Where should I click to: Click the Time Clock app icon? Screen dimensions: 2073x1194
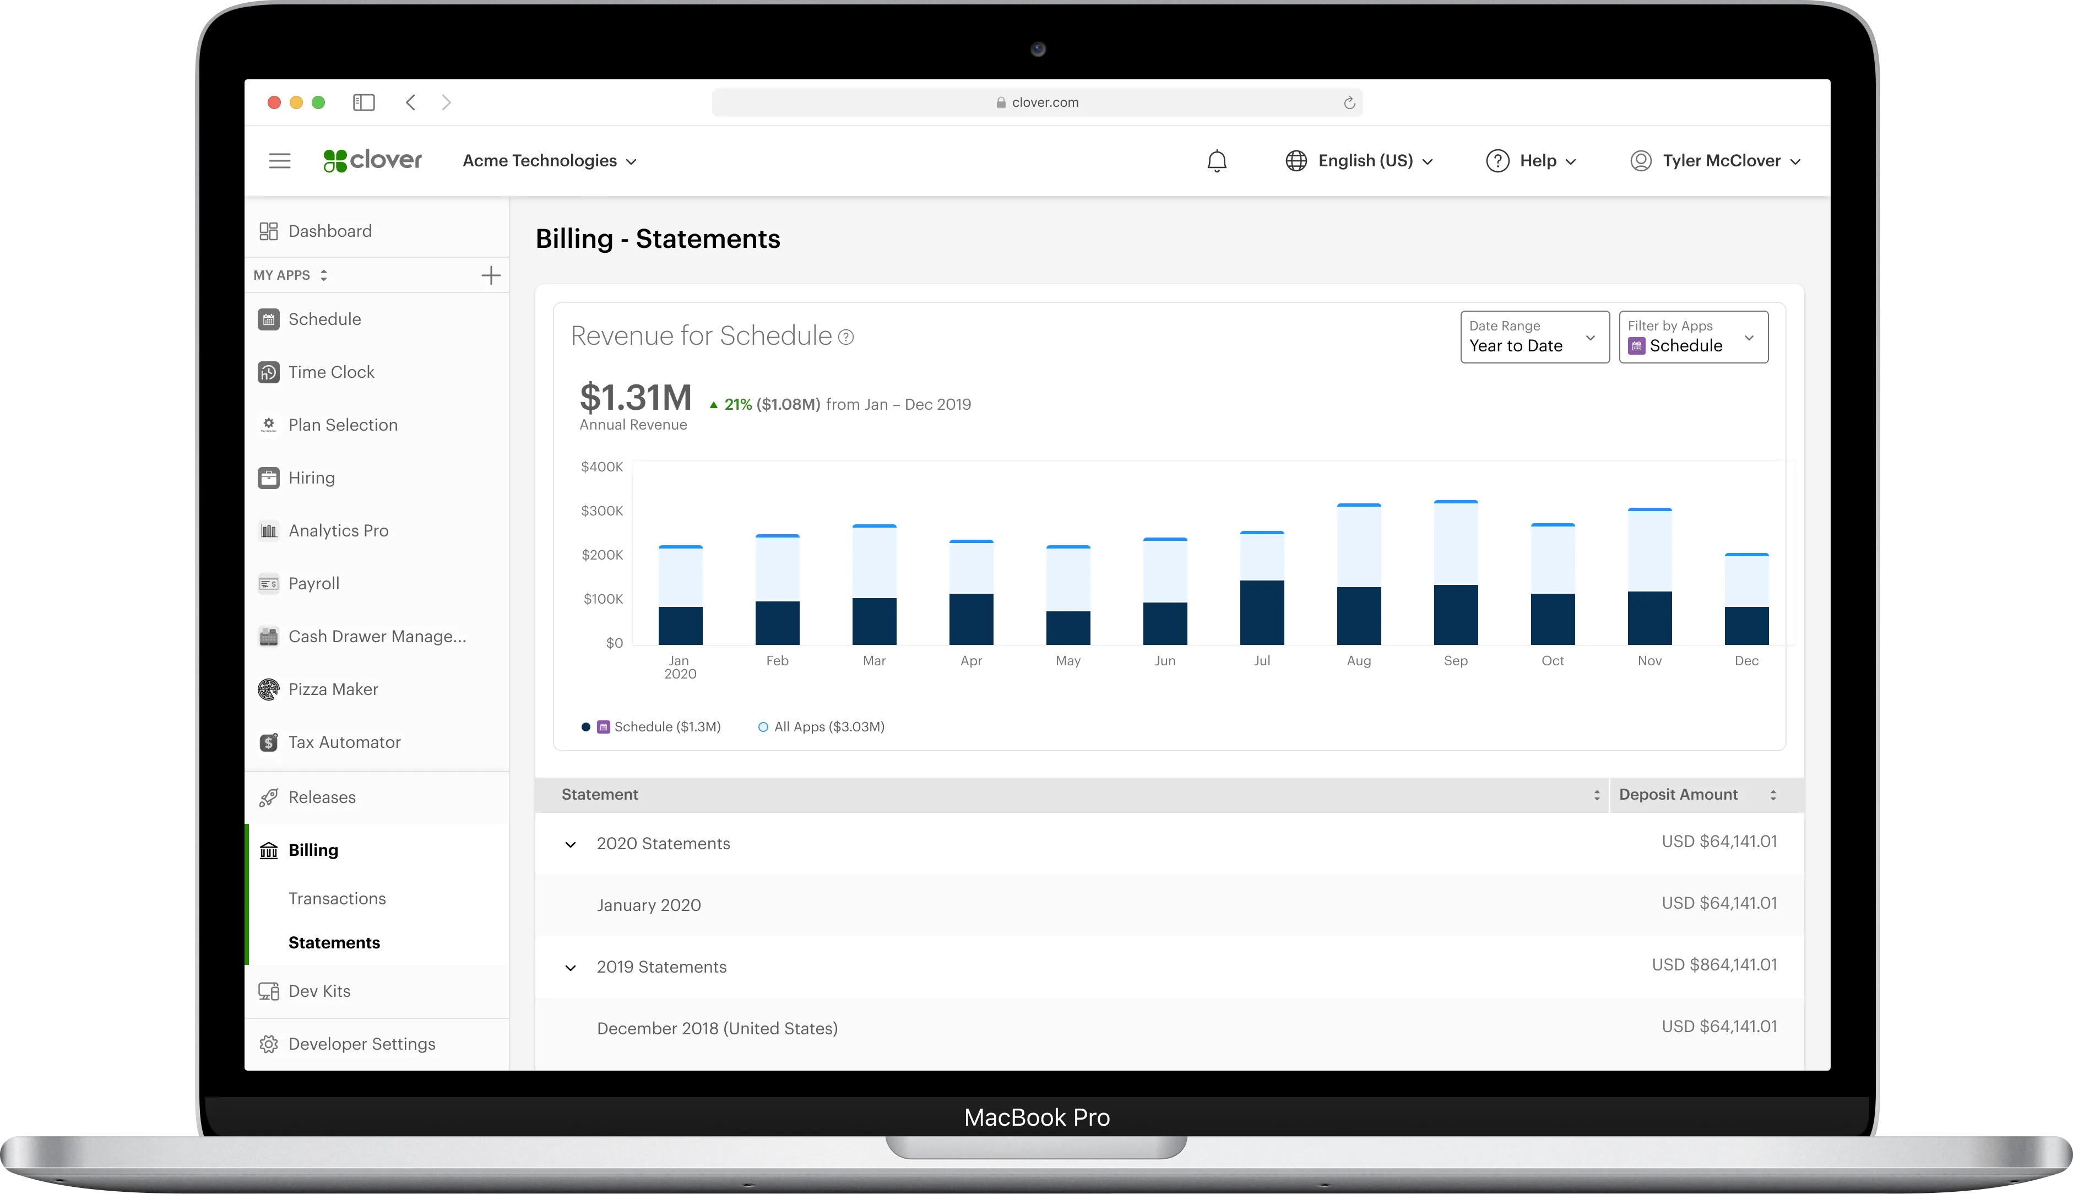coord(268,372)
